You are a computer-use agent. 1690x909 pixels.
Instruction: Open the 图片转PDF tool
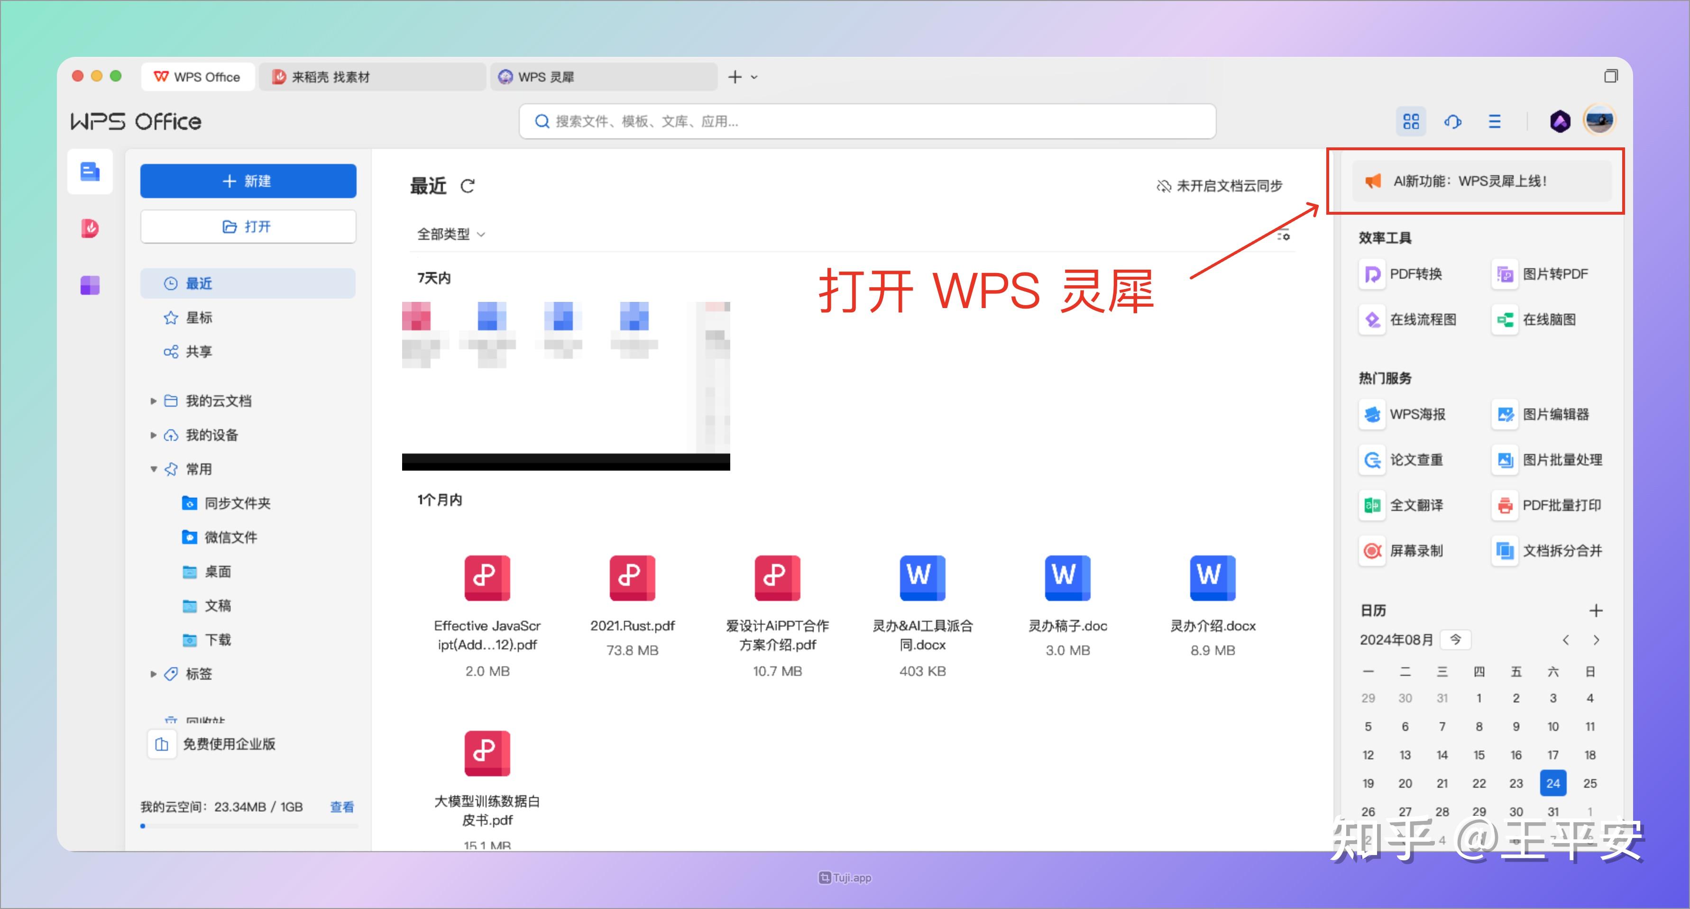tap(1535, 274)
